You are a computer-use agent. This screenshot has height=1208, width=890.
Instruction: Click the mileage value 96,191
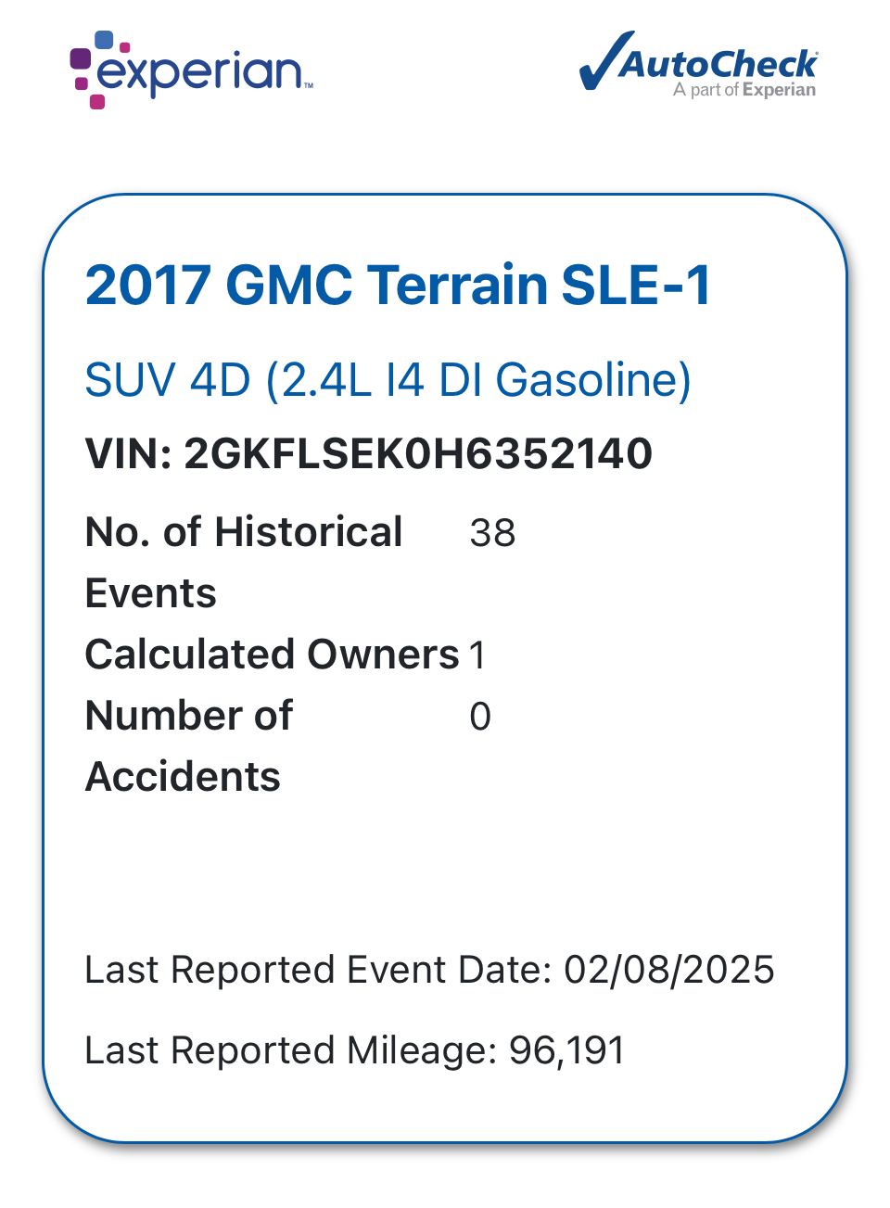pyautogui.click(x=567, y=1050)
